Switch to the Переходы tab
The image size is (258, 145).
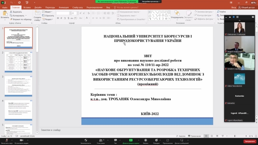point(50,7)
